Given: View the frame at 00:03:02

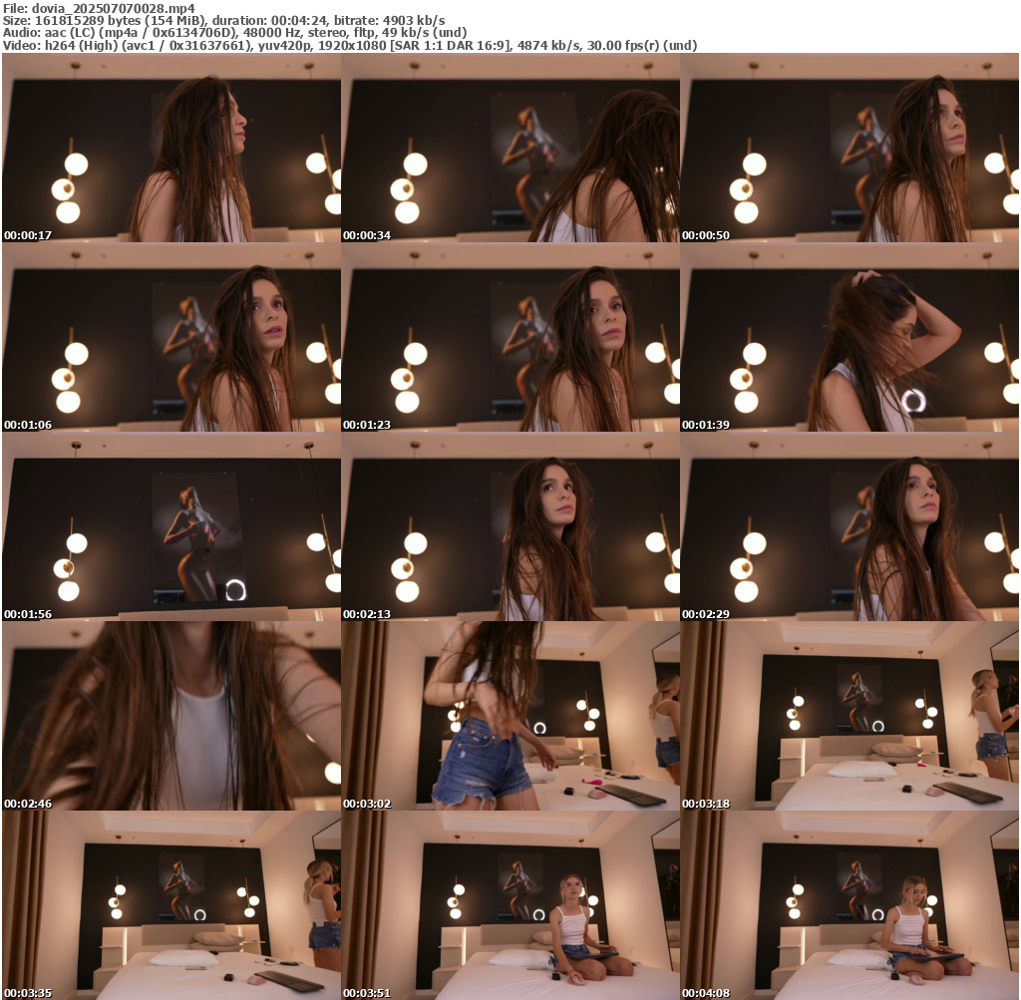Looking at the screenshot, I should click(510, 716).
